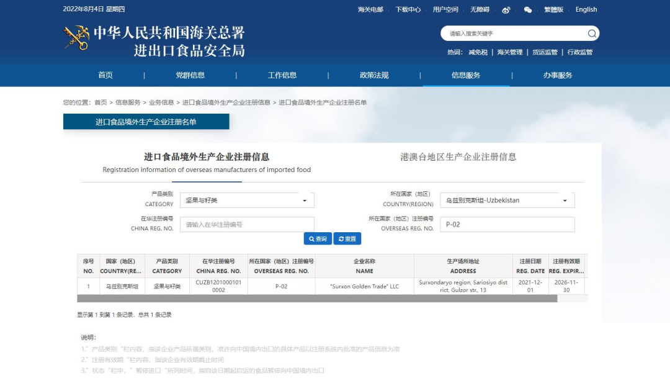
Task: Click 业务信息 in the breadcrumb
Action: click(161, 102)
